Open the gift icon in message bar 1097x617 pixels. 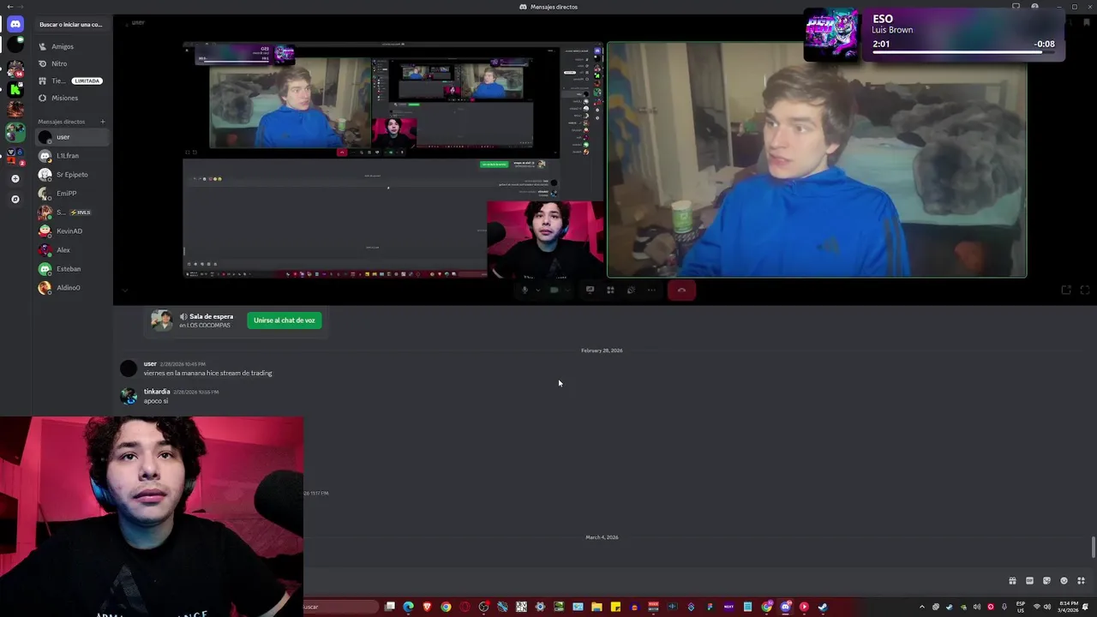click(1012, 581)
